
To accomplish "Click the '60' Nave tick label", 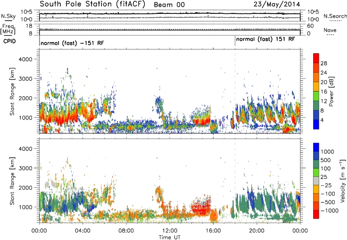I will click(x=311, y=26).
